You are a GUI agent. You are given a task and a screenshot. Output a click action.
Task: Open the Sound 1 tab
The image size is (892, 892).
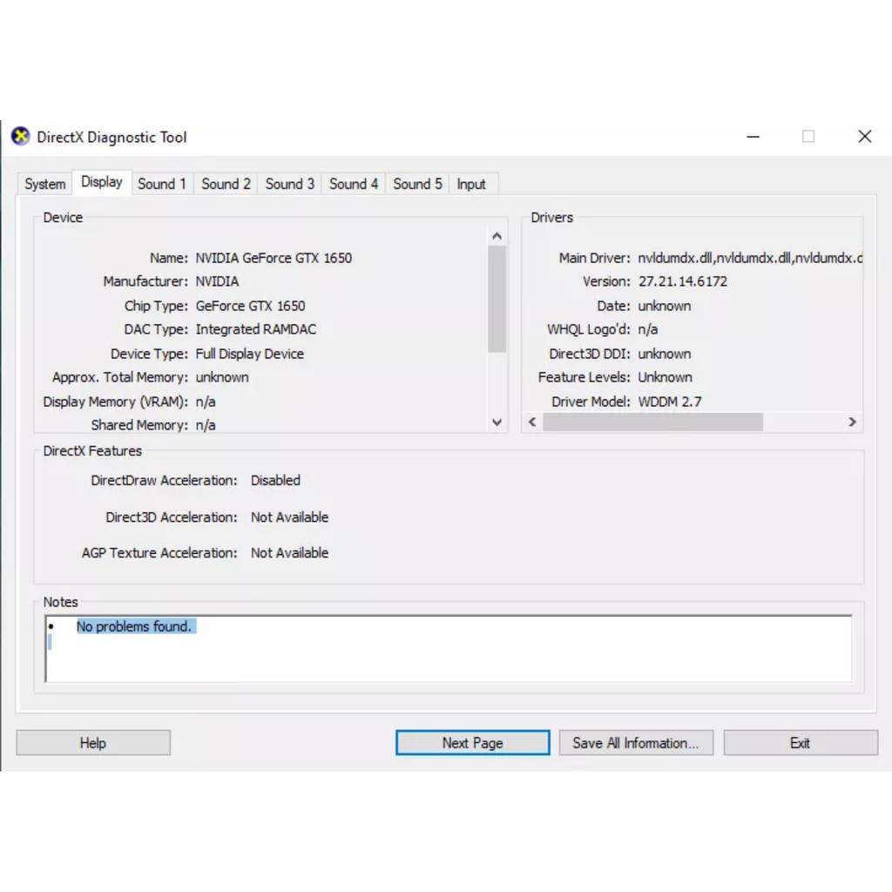(x=162, y=184)
